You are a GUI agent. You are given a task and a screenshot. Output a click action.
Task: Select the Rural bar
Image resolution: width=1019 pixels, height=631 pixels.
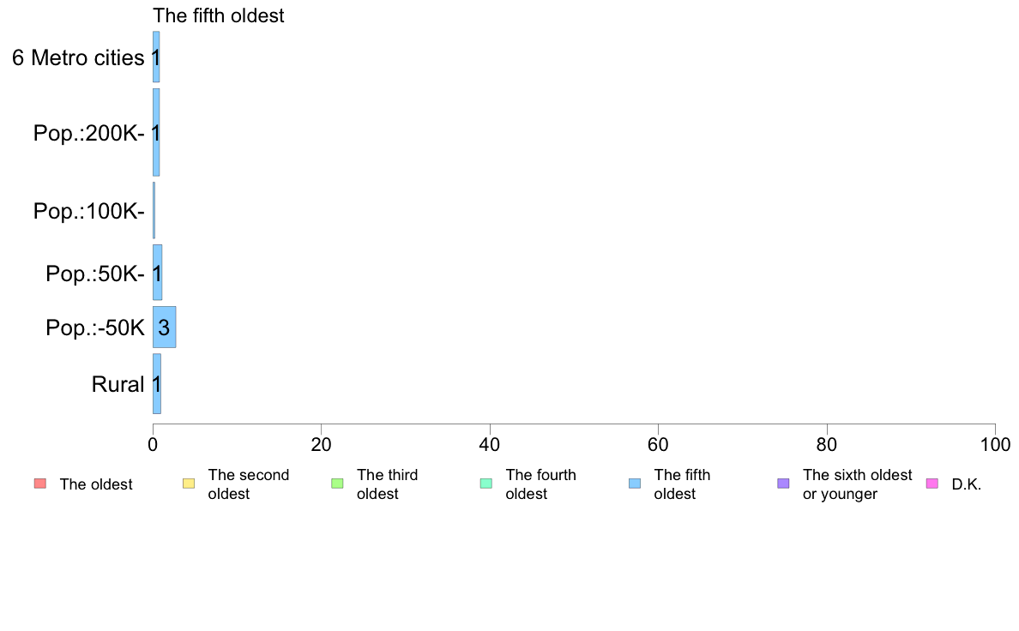point(157,383)
